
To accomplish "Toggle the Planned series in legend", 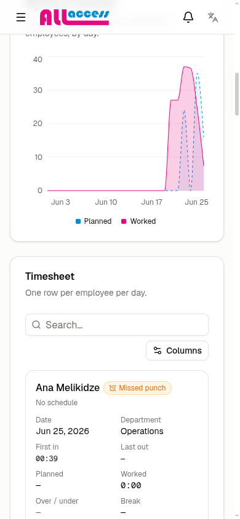I will 94,221.
